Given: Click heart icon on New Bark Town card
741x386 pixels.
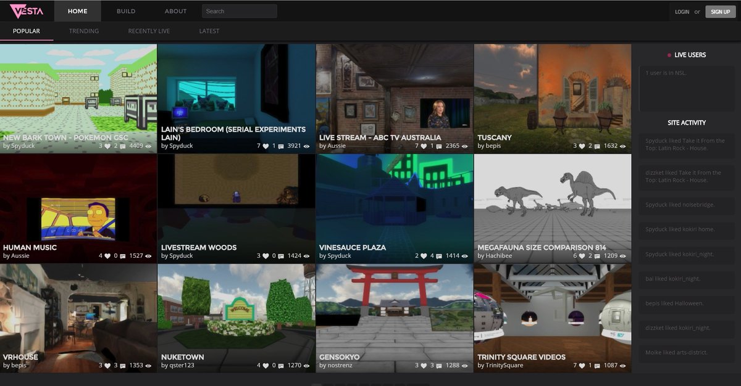Looking at the screenshot, I should pos(107,146).
